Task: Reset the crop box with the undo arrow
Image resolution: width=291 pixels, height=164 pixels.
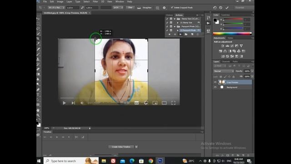Action: 215,8
